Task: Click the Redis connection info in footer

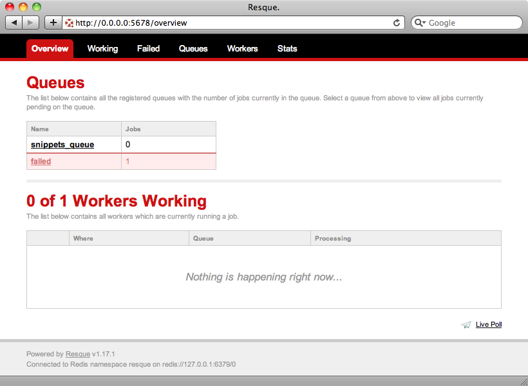Action: pos(131,365)
